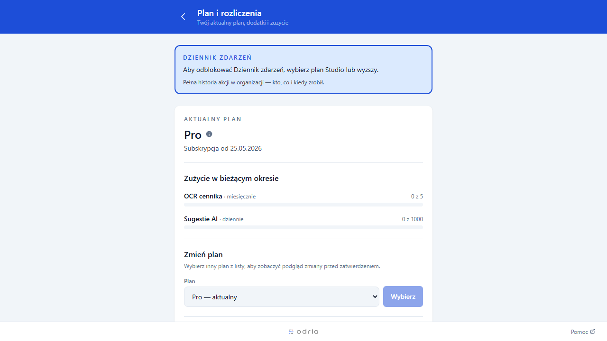
Task: Click the 0 z 1000 suggestions counter
Action: 413,219
